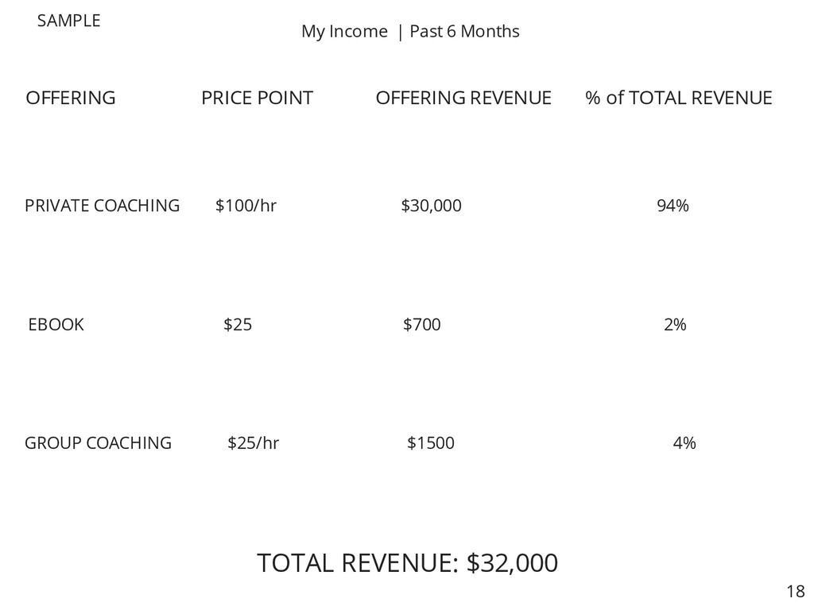This screenshot has width=814, height=610.
Task: Click the EBOOK $25 price point
Action: tap(238, 325)
